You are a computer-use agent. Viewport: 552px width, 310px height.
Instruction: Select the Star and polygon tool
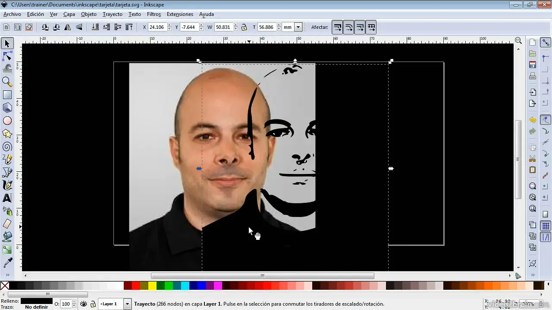coord(7,134)
